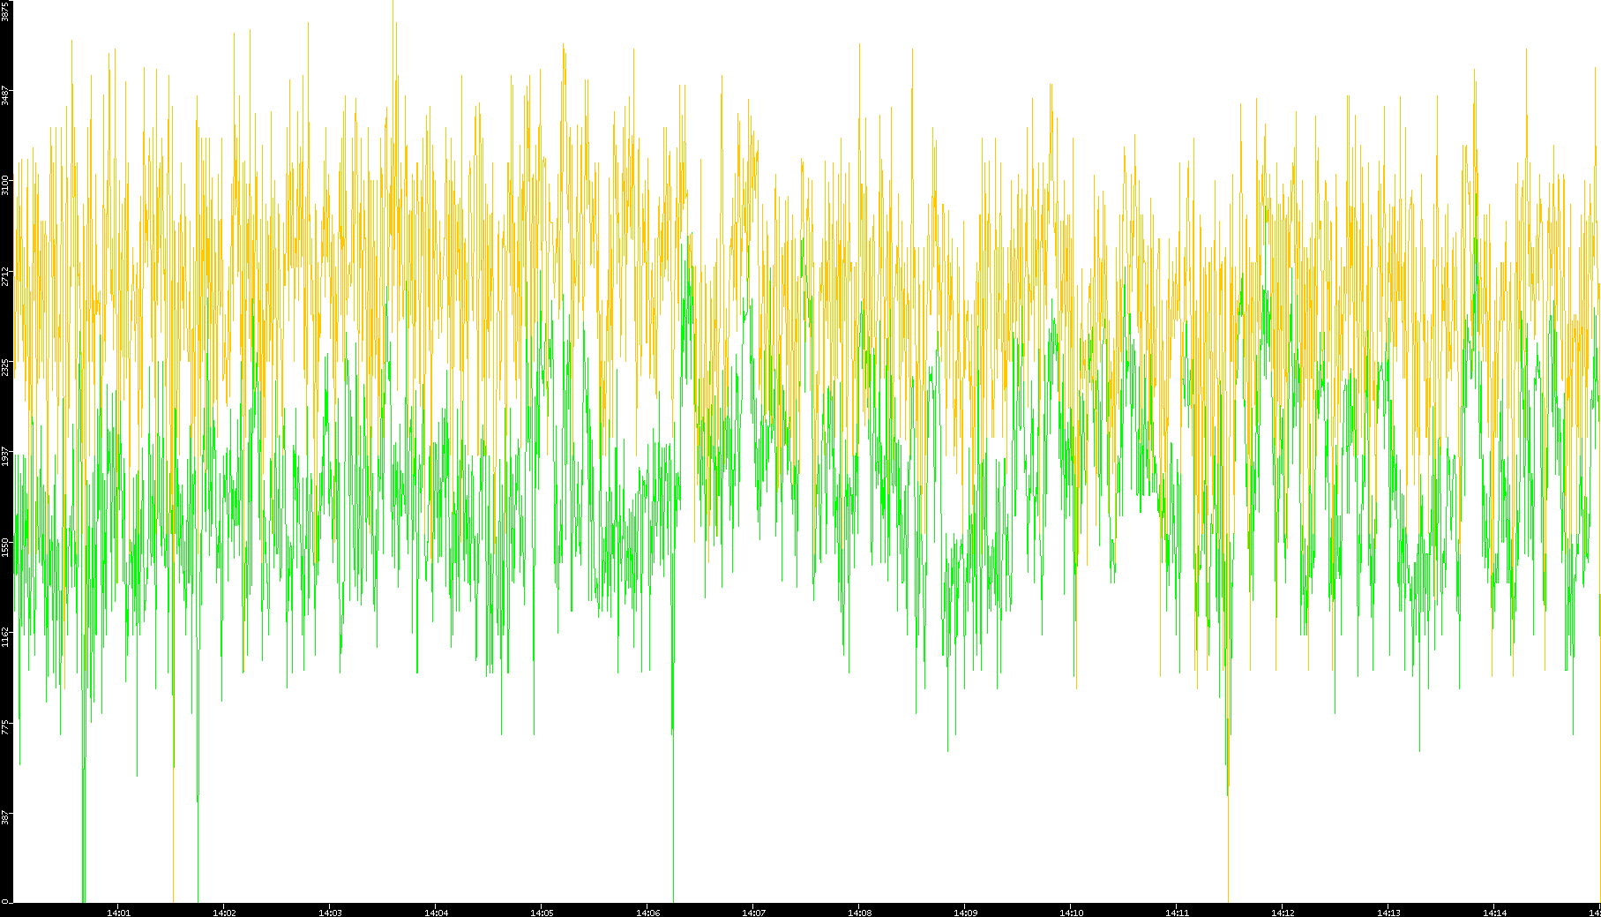Viewport: 1601px width, 917px height.
Task: Click the 0 label at the axis origin
Action: point(5,901)
